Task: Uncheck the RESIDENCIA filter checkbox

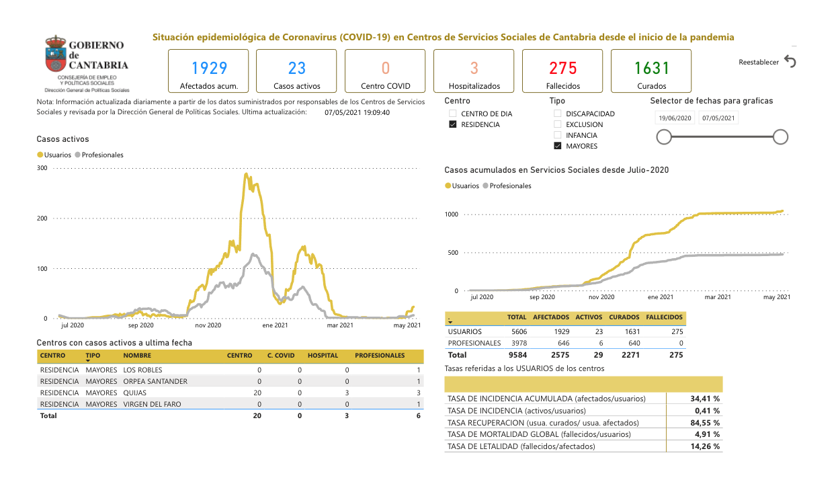Action: [453, 124]
